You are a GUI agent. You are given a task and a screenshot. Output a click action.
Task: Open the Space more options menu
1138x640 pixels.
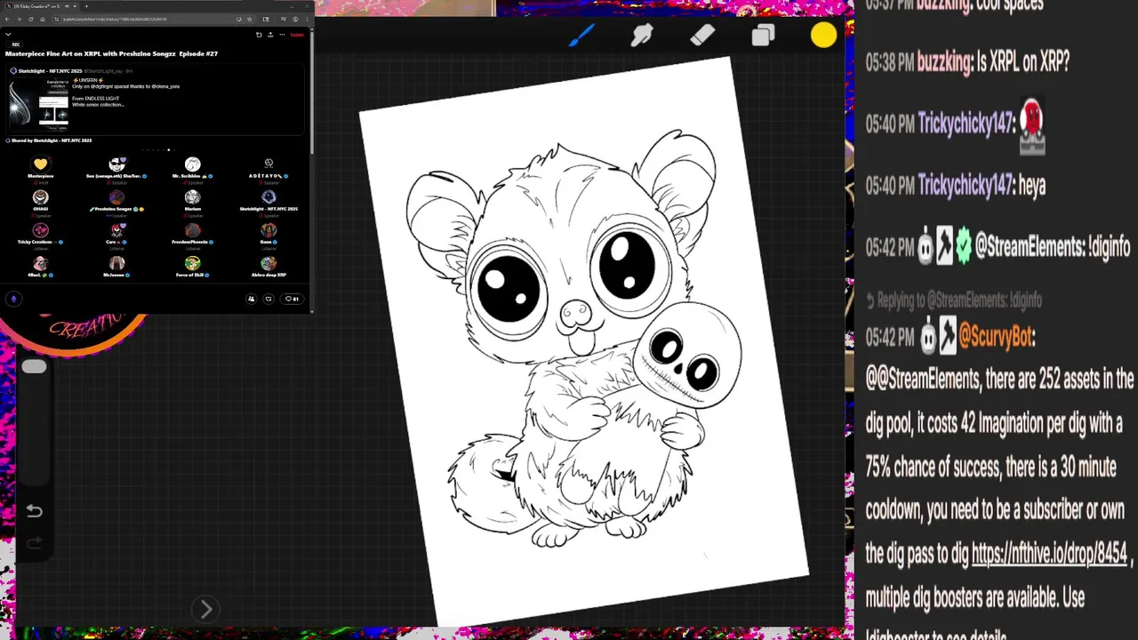pos(282,35)
